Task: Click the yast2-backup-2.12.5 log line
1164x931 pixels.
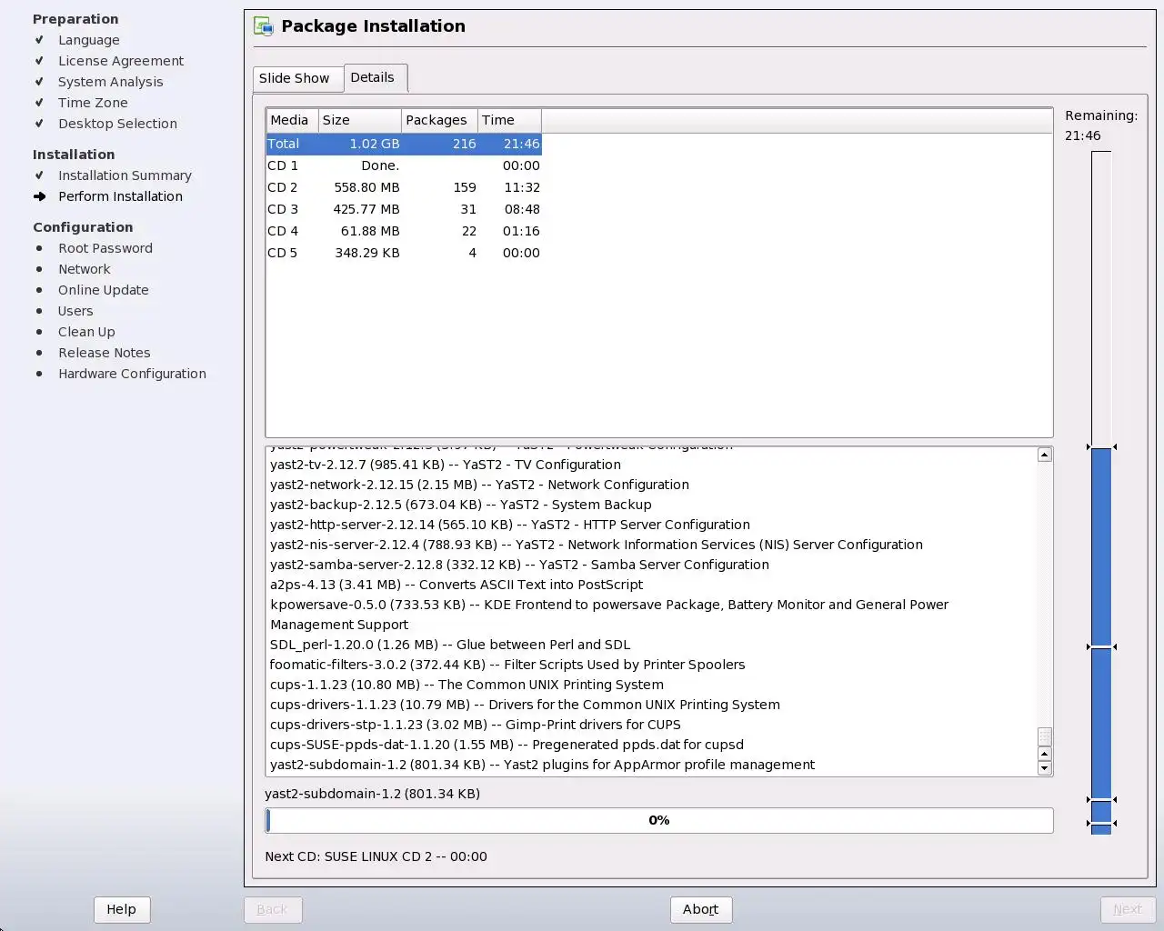Action: tap(461, 505)
